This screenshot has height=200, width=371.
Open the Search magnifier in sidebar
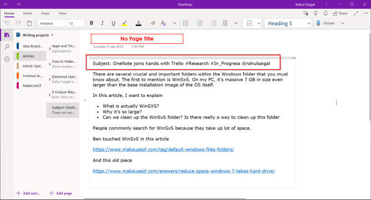point(7,47)
